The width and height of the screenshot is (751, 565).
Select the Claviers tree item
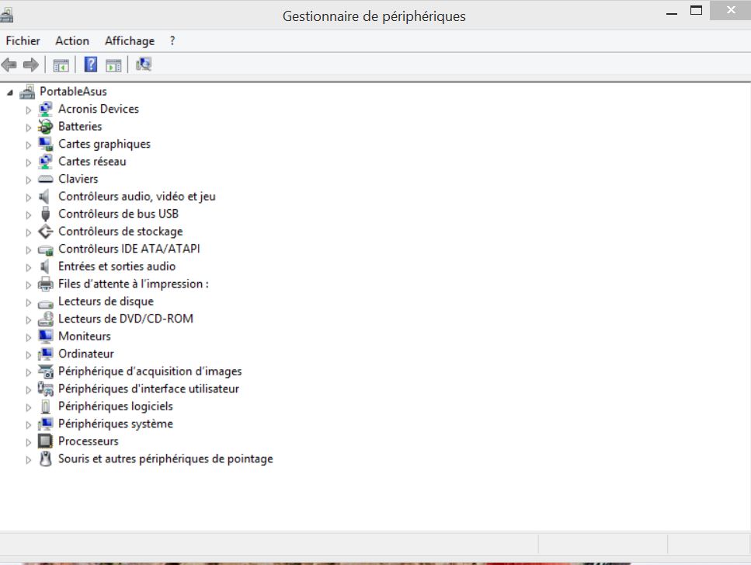78,179
